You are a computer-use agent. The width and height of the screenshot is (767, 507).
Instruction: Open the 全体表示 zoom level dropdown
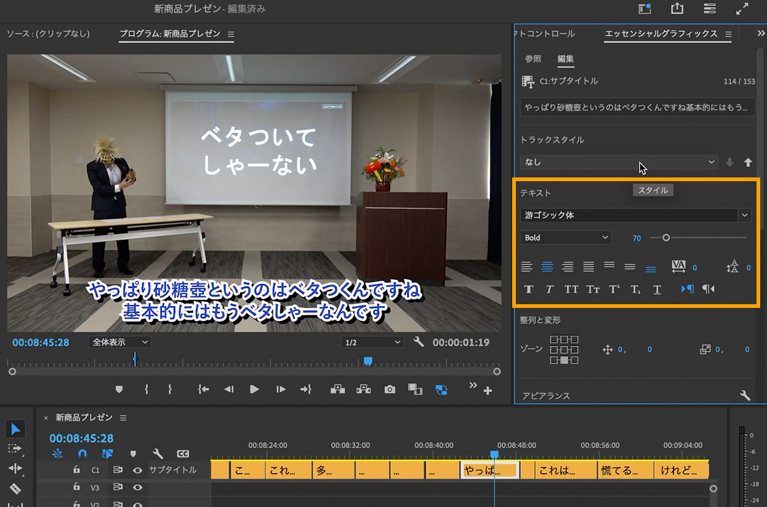point(119,342)
